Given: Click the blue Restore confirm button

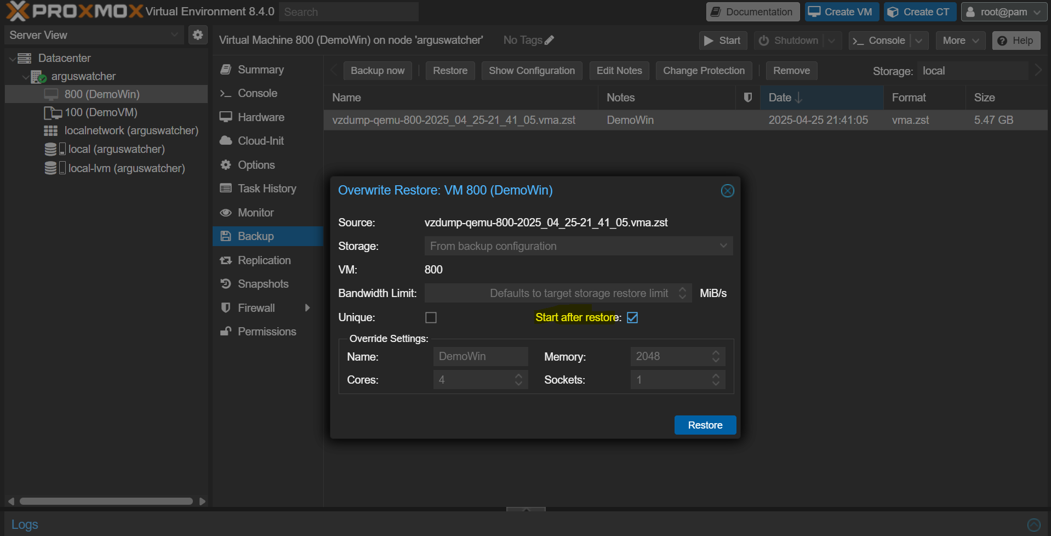Looking at the screenshot, I should [705, 425].
